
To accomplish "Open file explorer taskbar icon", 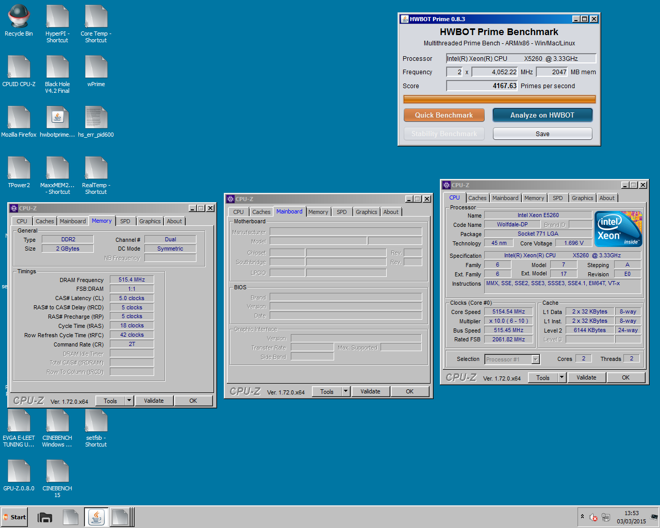I will point(45,517).
